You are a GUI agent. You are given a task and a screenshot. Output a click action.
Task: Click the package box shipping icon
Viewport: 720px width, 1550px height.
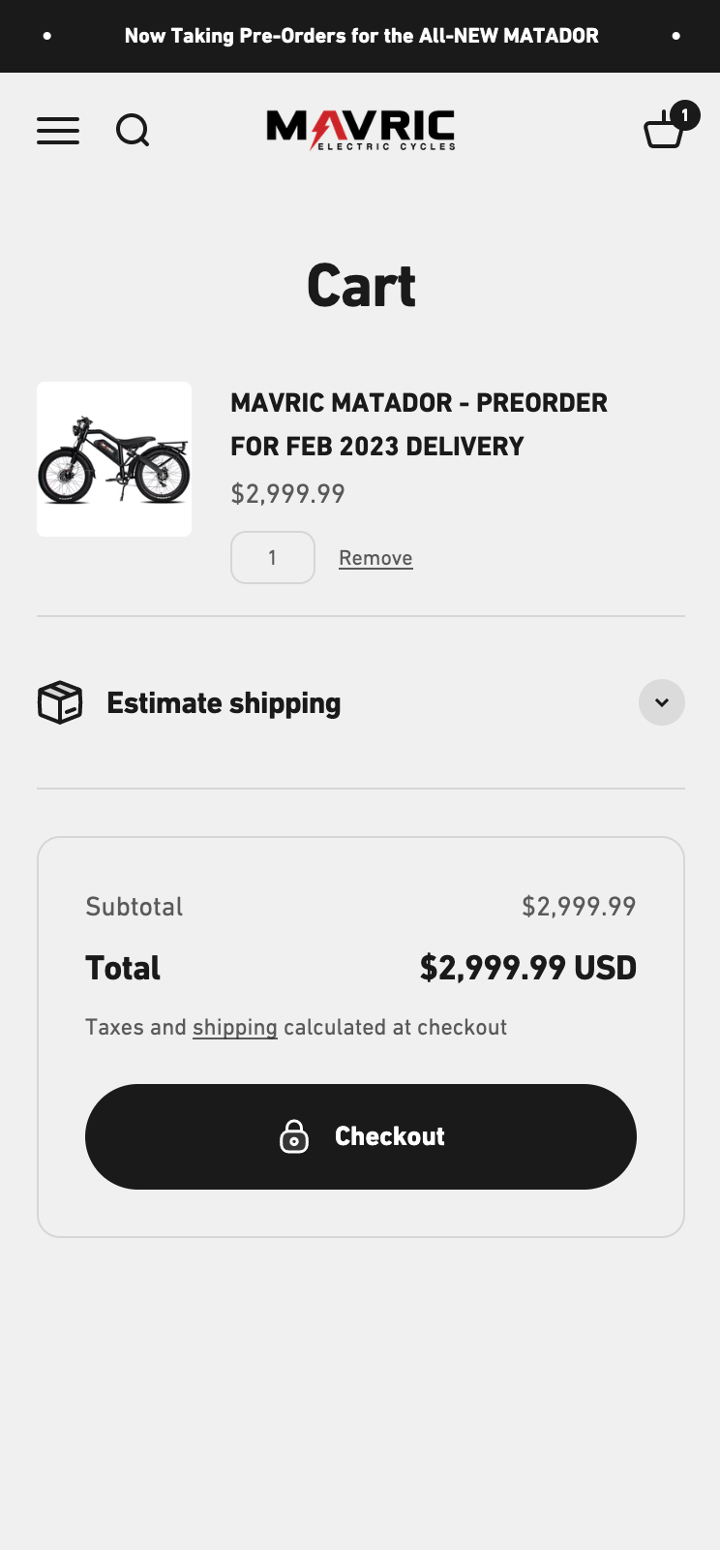pos(60,702)
